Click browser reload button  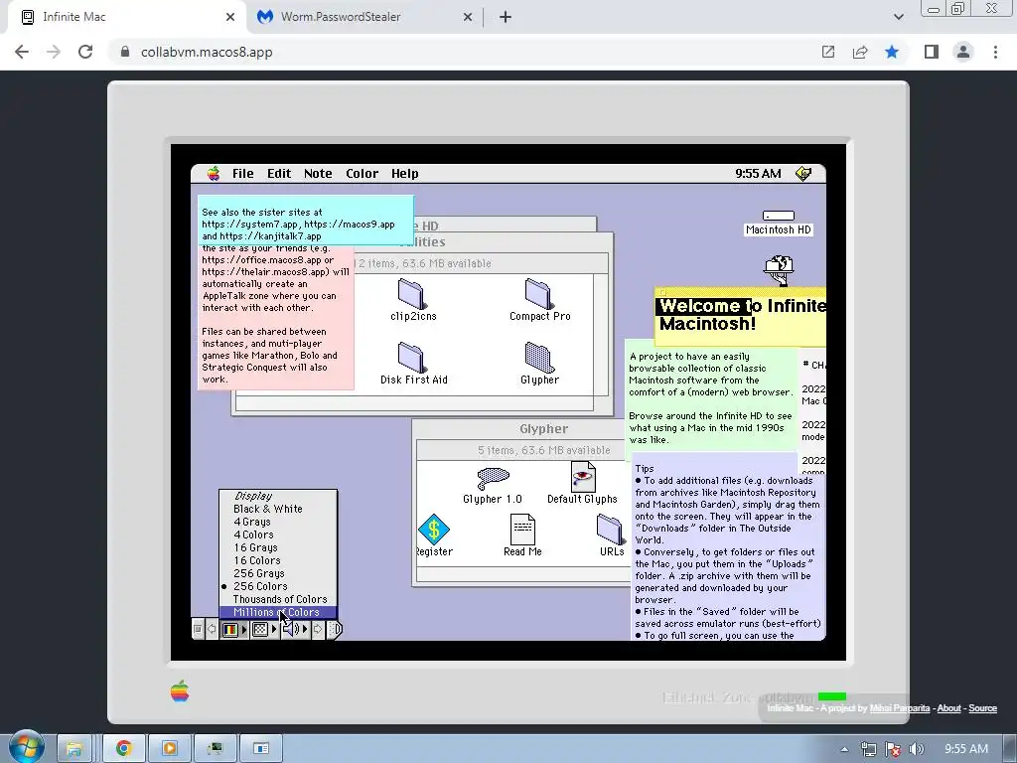coord(85,52)
